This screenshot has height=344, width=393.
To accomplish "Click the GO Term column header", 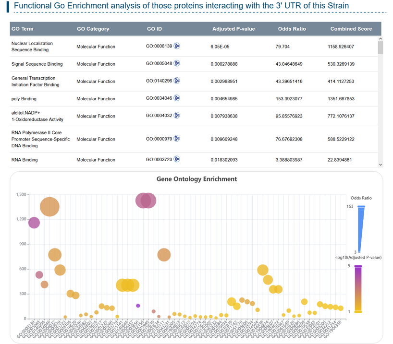I will (23, 29).
